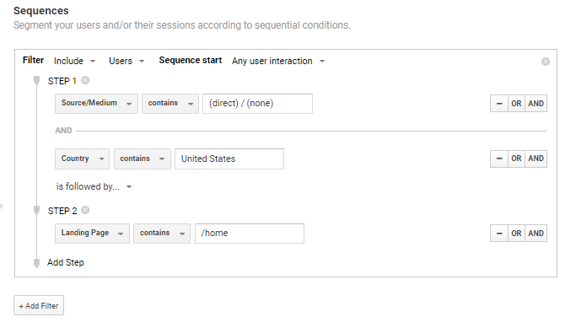The image size is (576, 328).
Task: Remove Step 1 using its x icon
Action: click(85, 80)
